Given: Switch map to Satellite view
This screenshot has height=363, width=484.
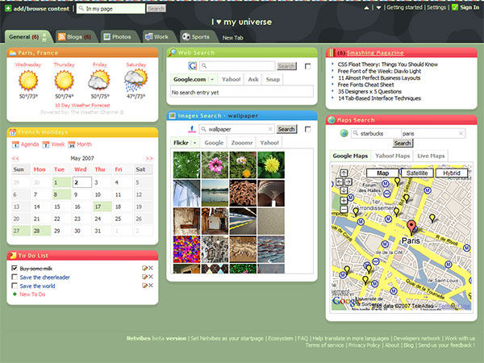Looking at the screenshot, I should click(416, 173).
